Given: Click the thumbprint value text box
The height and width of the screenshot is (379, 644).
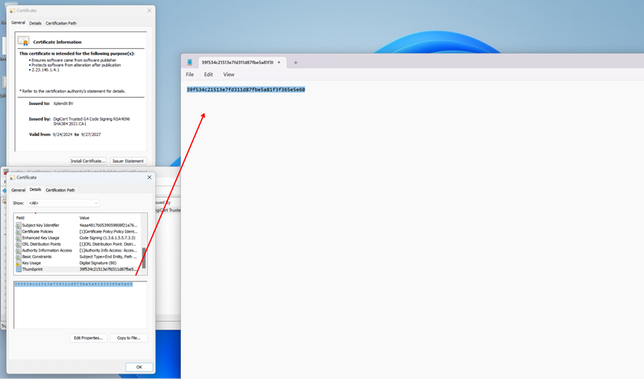Looking at the screenshot, I should point(80,304).
